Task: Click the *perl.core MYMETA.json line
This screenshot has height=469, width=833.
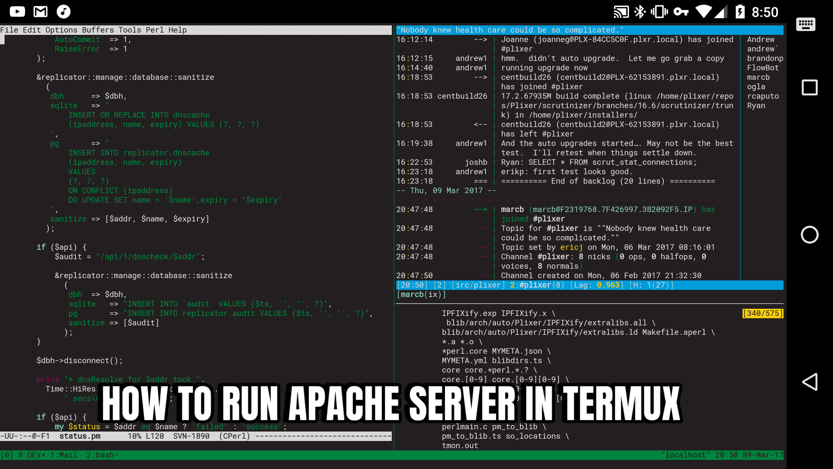Action: point(497,351)
